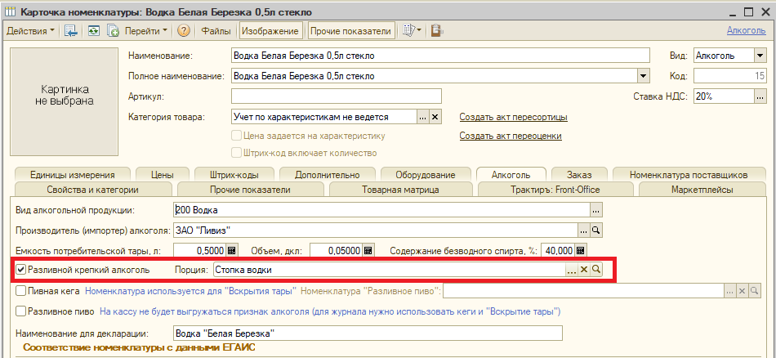Open calculator for Объем, дкл field

(368, 250)
